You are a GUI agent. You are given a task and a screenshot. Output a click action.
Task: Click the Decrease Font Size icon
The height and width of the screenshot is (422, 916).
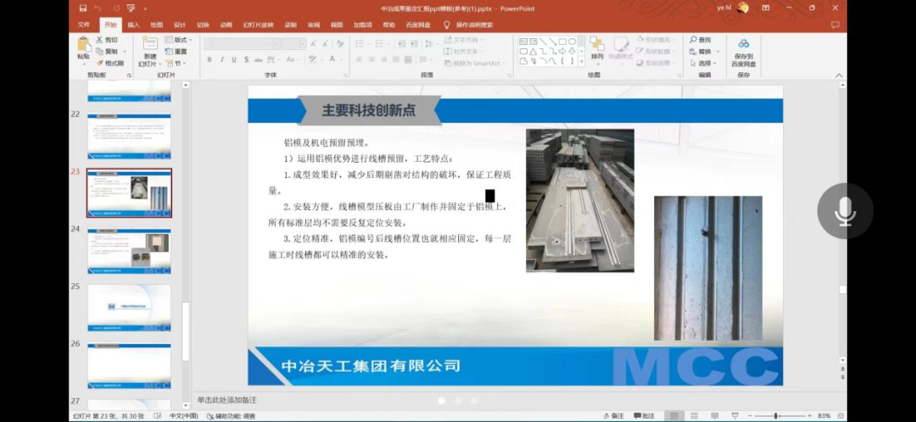(x=325, y=44)
